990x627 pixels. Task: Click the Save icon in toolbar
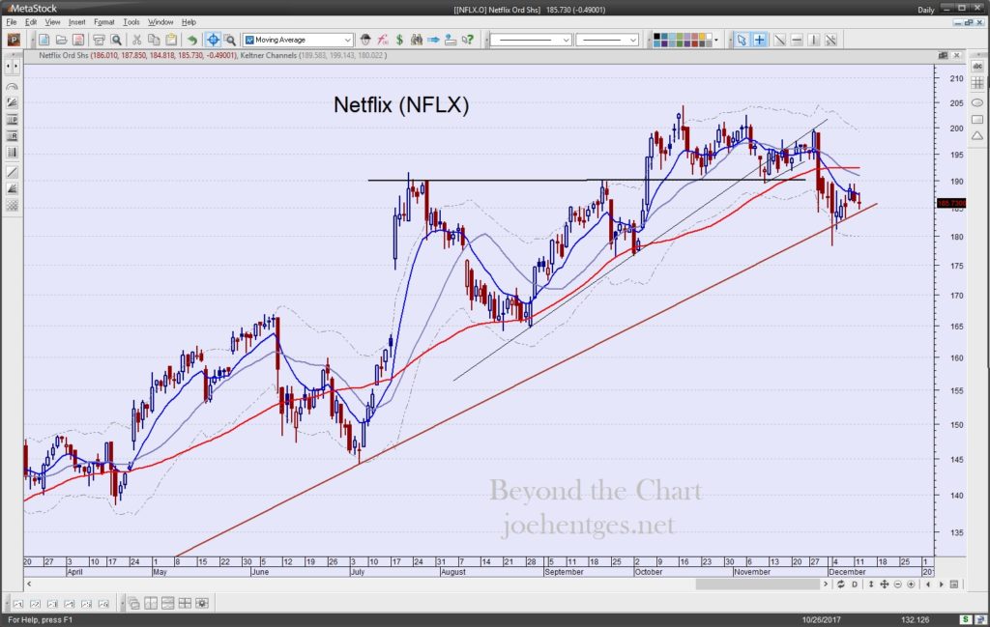tap(78, 40)
